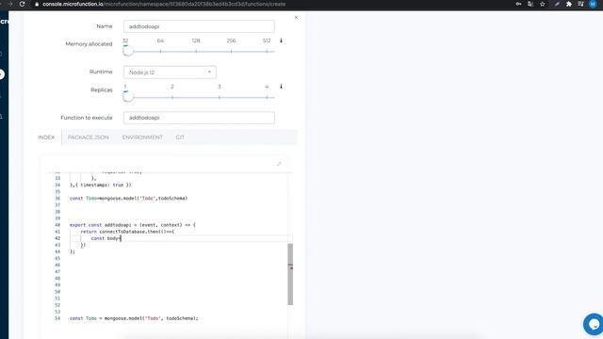Viewport: 603px width, 339px height.
Task: Click the saved password key icon
Action: click(x=518, y=4)
